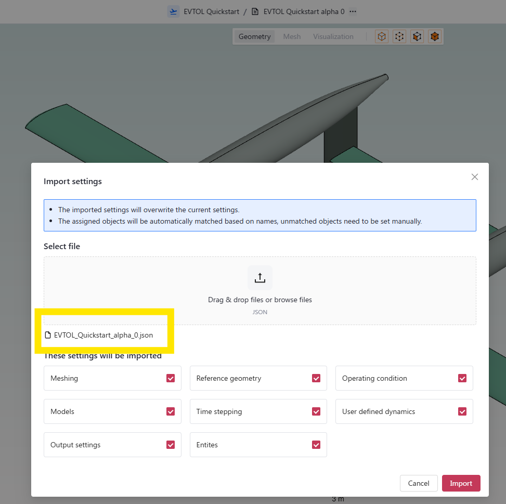Image resolution: width=506 pixels, height=504 pixels.
Task: Click the Cancel button
Action: (x=419, y=483)
